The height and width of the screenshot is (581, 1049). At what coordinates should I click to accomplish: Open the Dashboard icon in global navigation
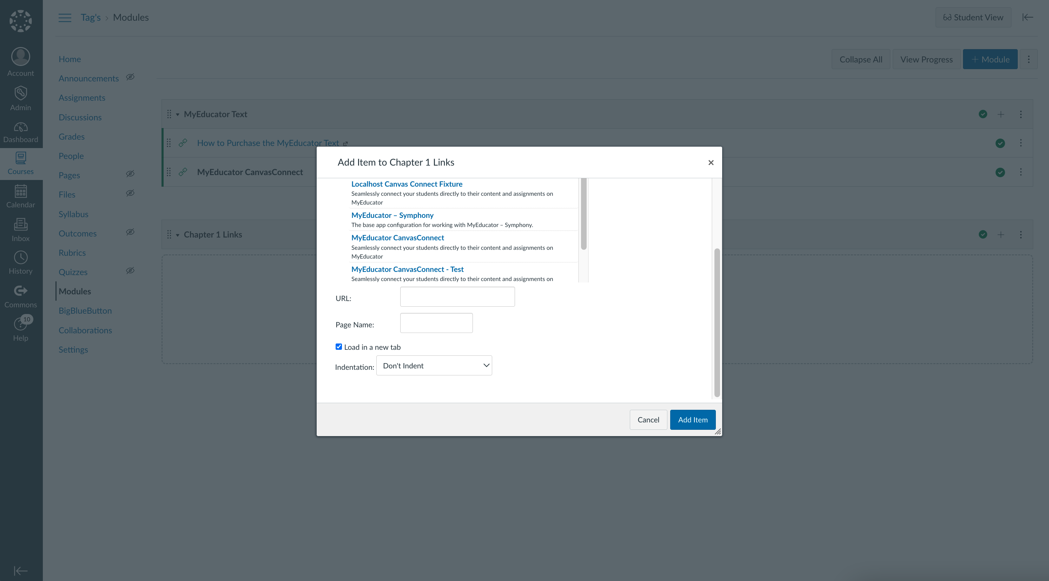click(20, 127)
